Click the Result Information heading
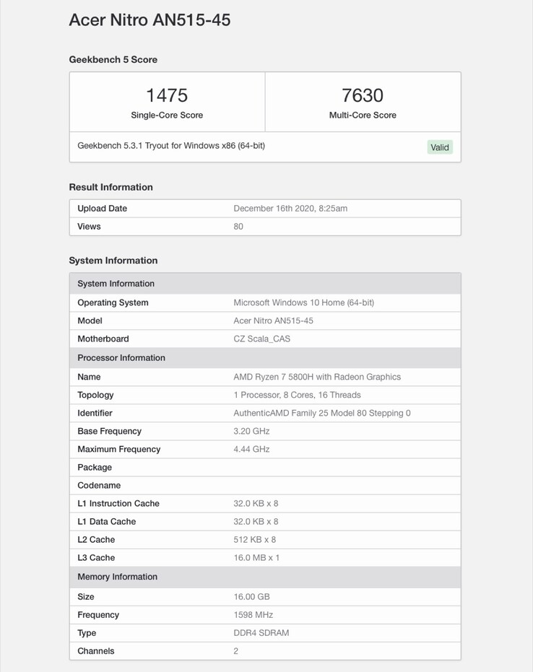 click(x=110, y=187)
